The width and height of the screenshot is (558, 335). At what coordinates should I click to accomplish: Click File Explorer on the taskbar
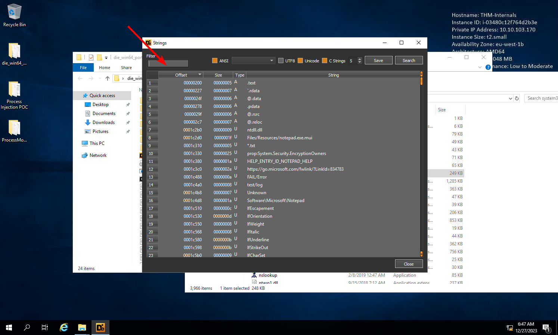pyautogui.click(x=82, y=328)
